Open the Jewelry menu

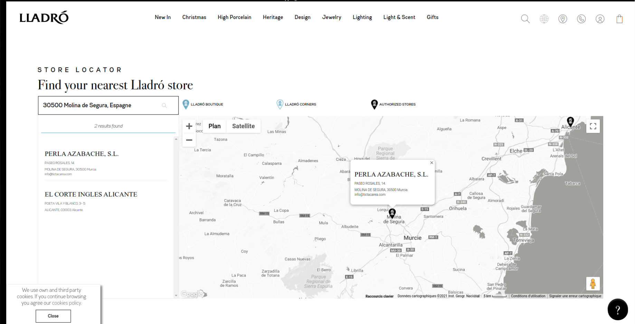tap(332, 17)
